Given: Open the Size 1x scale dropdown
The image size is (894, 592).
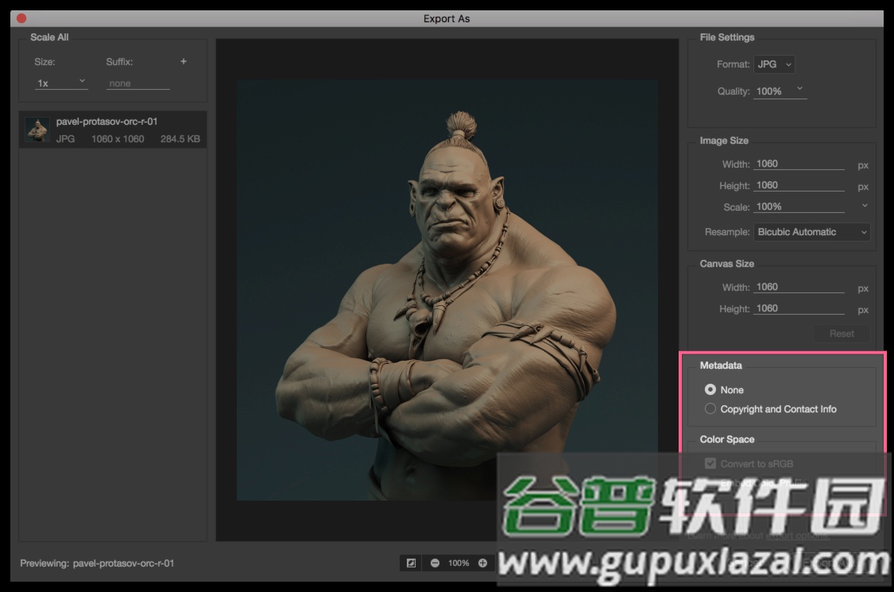Looking at the screenshot, I should click(x=61, y=83).
